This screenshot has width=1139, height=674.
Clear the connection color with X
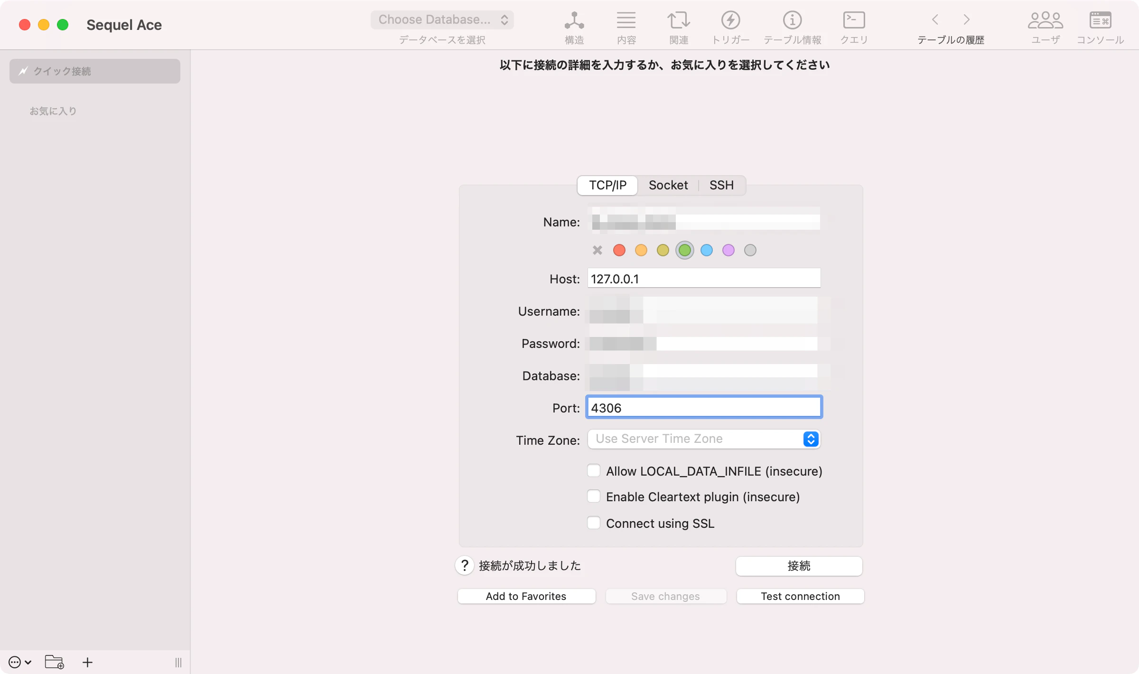click(598, 250)
